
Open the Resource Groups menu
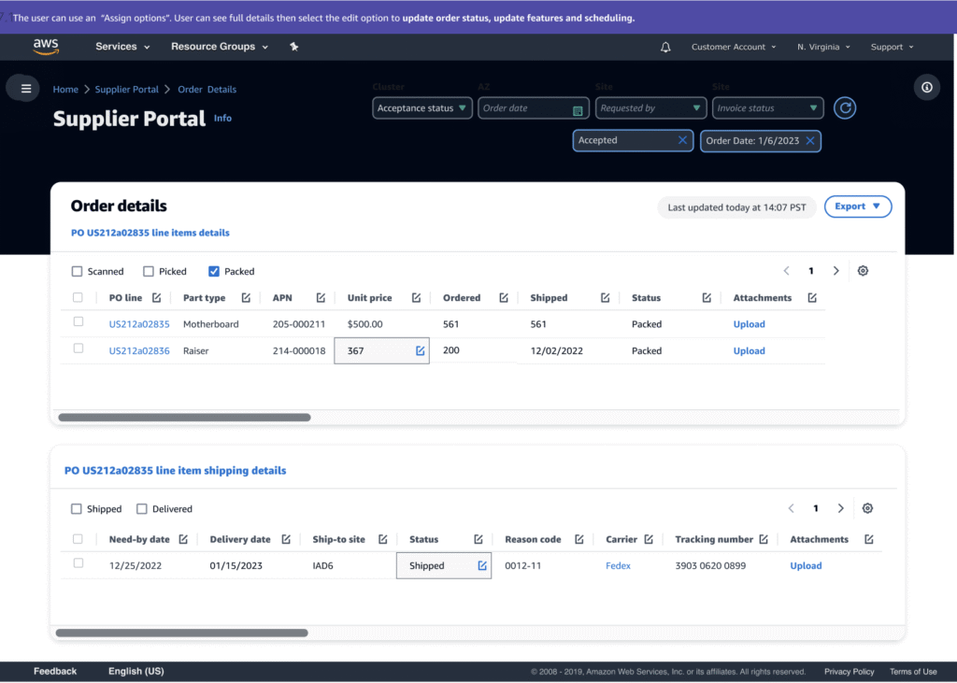point(219,47)
